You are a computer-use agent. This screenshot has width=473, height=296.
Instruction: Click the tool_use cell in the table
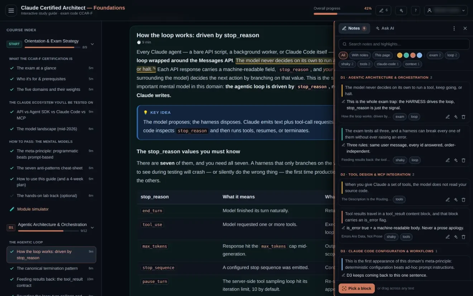pyautogui.click(x=152, y=225)
